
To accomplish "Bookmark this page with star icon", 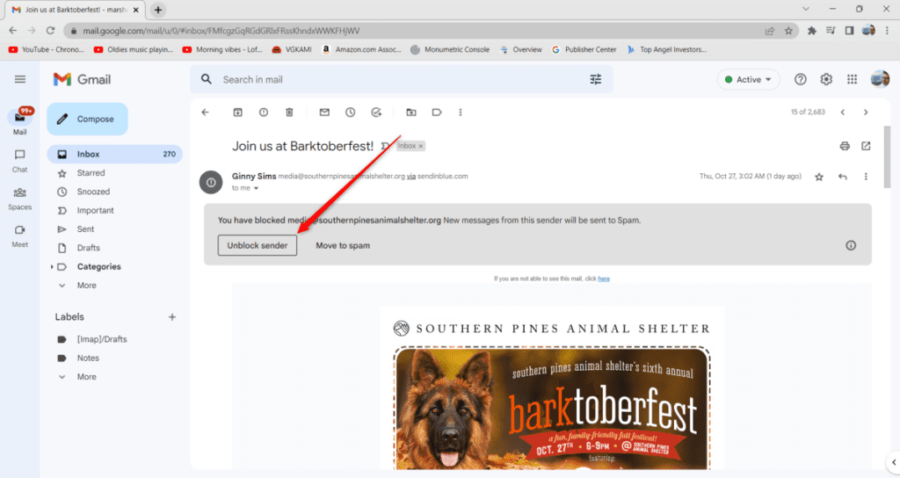I will 788,31.
